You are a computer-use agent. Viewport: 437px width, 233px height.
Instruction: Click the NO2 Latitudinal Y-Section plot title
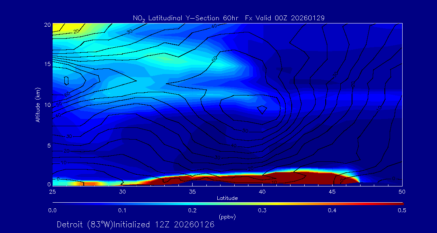tap(229, 18)
